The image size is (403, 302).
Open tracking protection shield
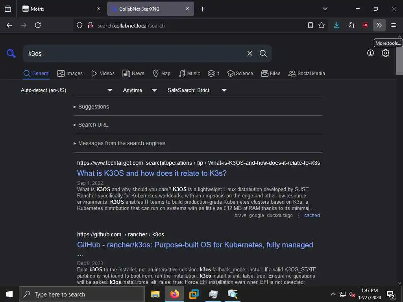[79, 26]
